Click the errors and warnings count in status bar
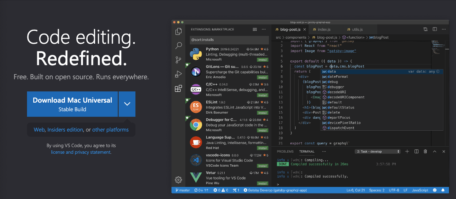456x199 pixels. coord(221,190)
